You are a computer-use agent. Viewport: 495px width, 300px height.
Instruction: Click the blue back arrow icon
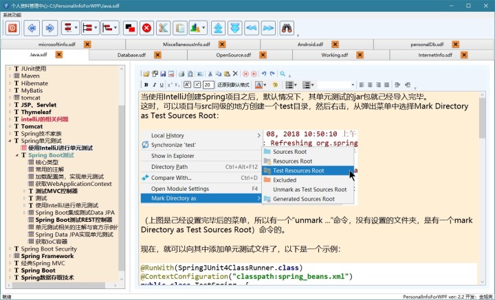pyautogui.click(x=32, y=28)
